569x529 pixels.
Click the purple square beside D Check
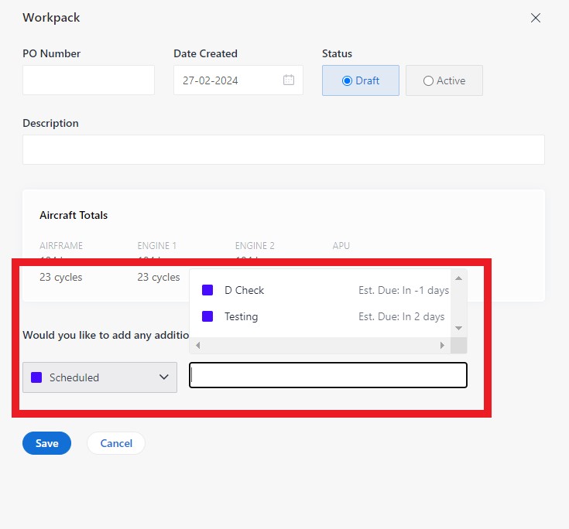click(207, 290)
